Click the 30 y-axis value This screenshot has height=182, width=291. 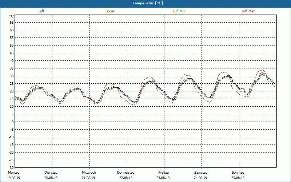[12, 76]
